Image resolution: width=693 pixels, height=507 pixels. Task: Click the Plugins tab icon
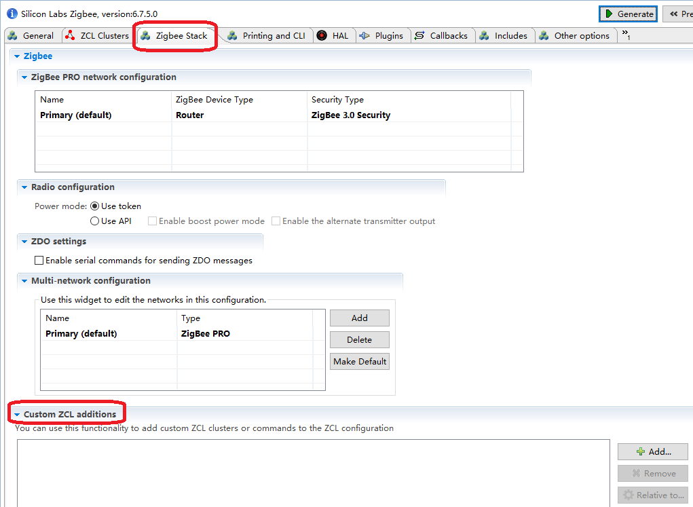(364, 35)
